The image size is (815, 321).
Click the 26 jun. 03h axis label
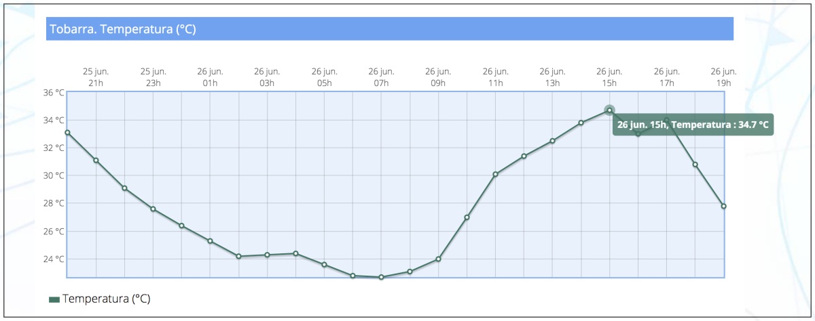[267, 77]
